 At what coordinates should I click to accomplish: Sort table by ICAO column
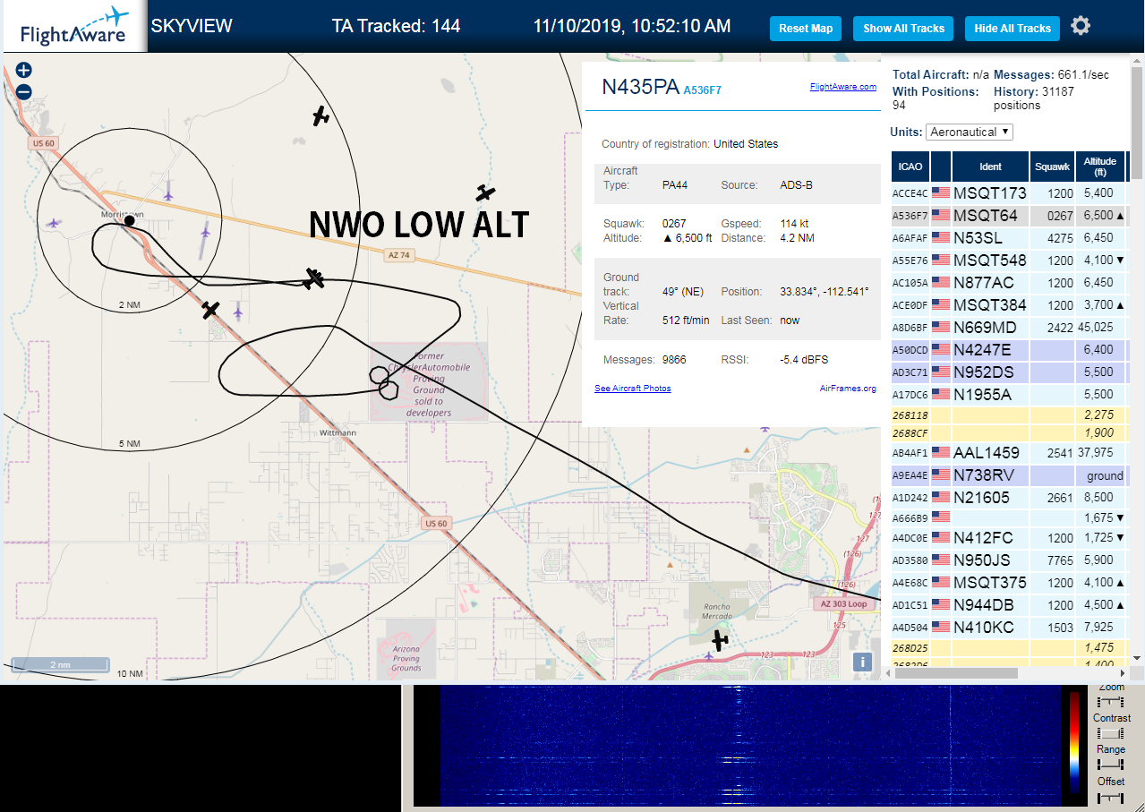[x=910, y=167]
